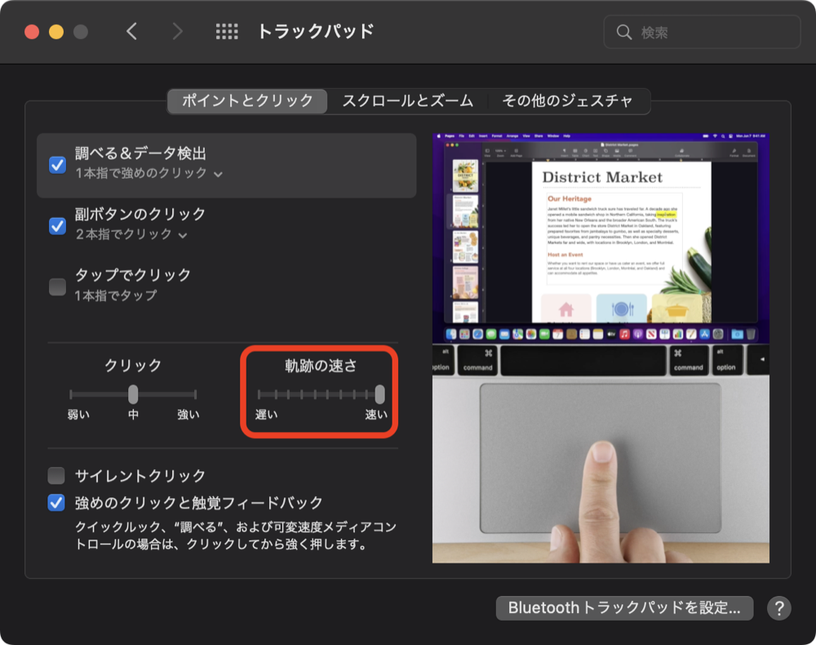Open Bluetoothトラックパッドを設定 button
The height and width of the screenshot is (645, 816).
point(624,608)
